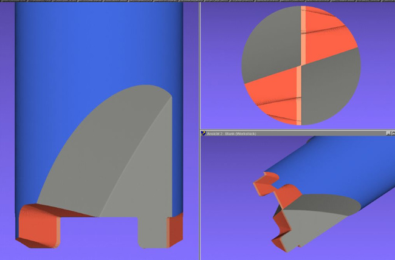Click the Ansicht 2 window system icon
This screenshot has height=260, width=395.
(x=204, y=132)
